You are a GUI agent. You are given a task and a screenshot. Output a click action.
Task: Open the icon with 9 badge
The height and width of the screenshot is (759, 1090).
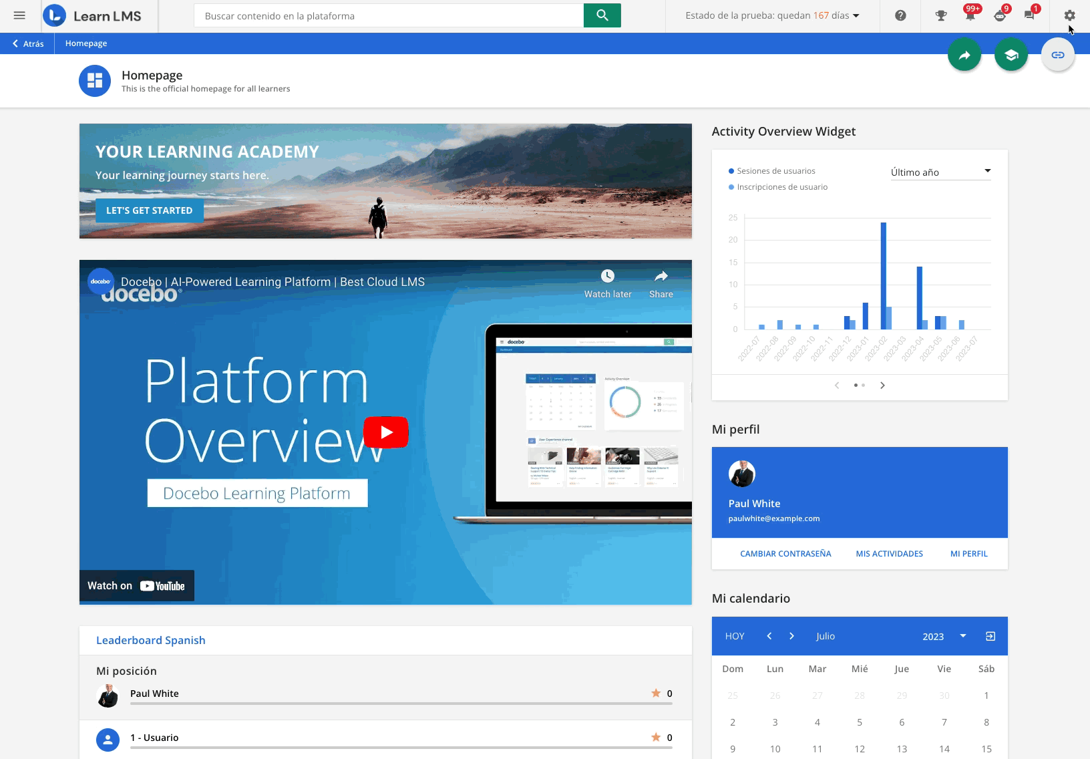point(1000,15)
